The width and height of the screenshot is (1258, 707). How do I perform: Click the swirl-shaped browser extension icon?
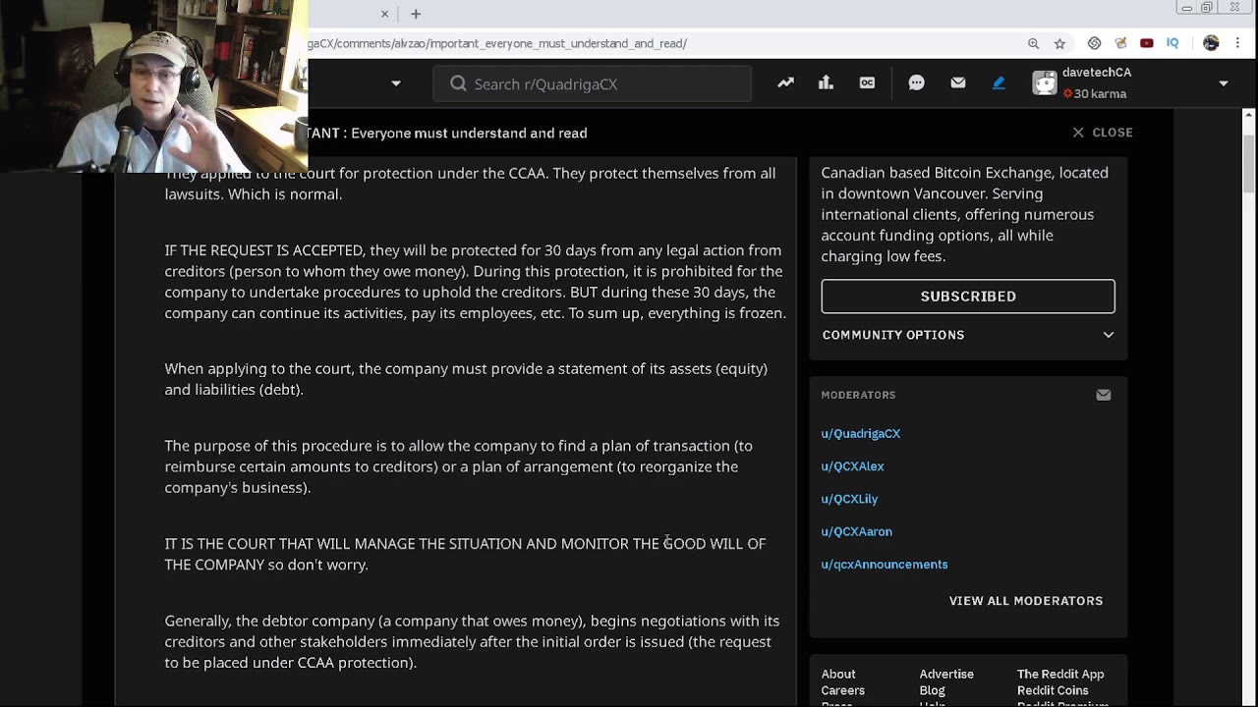tap(1094, 43)
